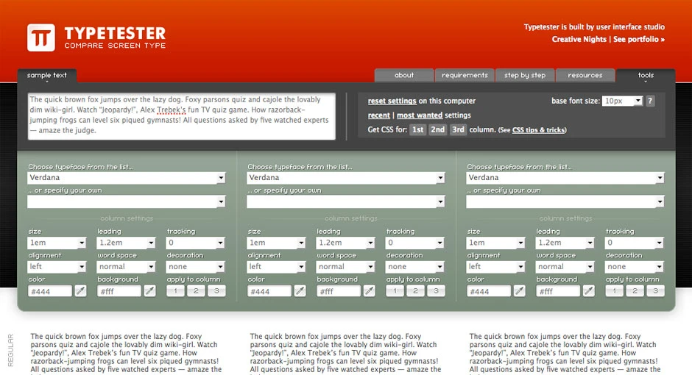Pick background with first column eyedropper
Image resolution: width=692 pixels, height=375 pixels.
pyautogui.click(x=150, y=291)
